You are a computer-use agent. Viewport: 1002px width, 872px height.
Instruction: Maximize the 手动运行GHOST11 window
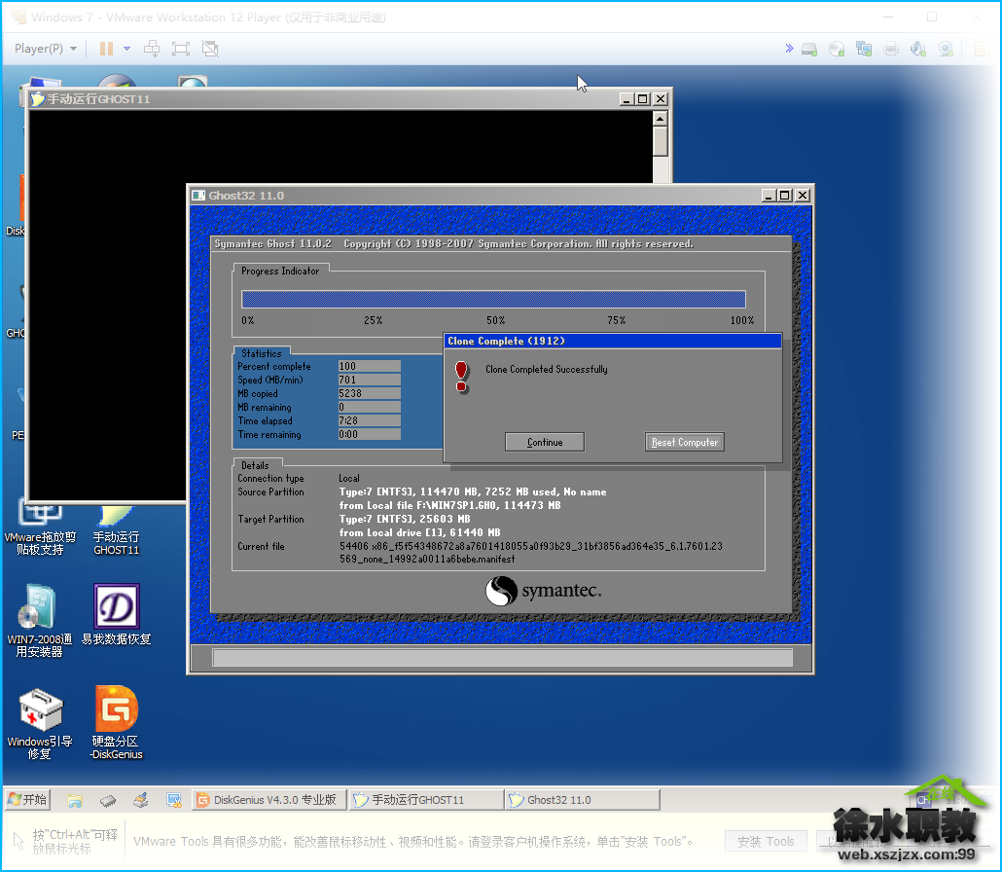(x=643, y=99)
